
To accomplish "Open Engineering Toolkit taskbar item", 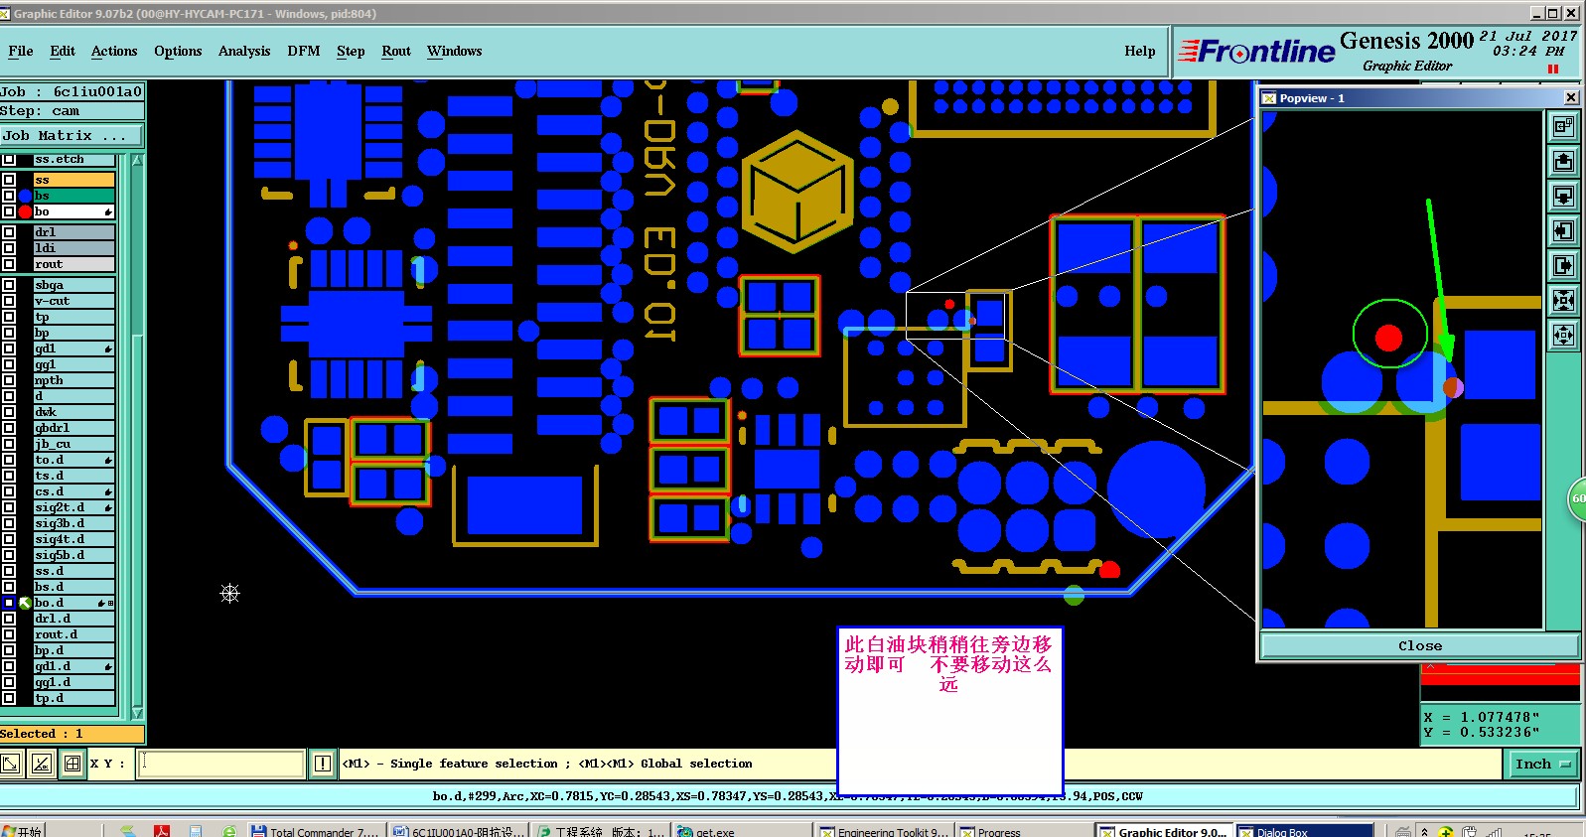I will [884, 830].
